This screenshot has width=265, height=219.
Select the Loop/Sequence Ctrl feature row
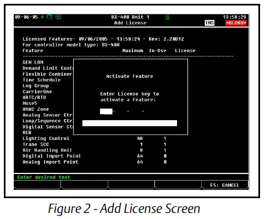pos(48,121)
